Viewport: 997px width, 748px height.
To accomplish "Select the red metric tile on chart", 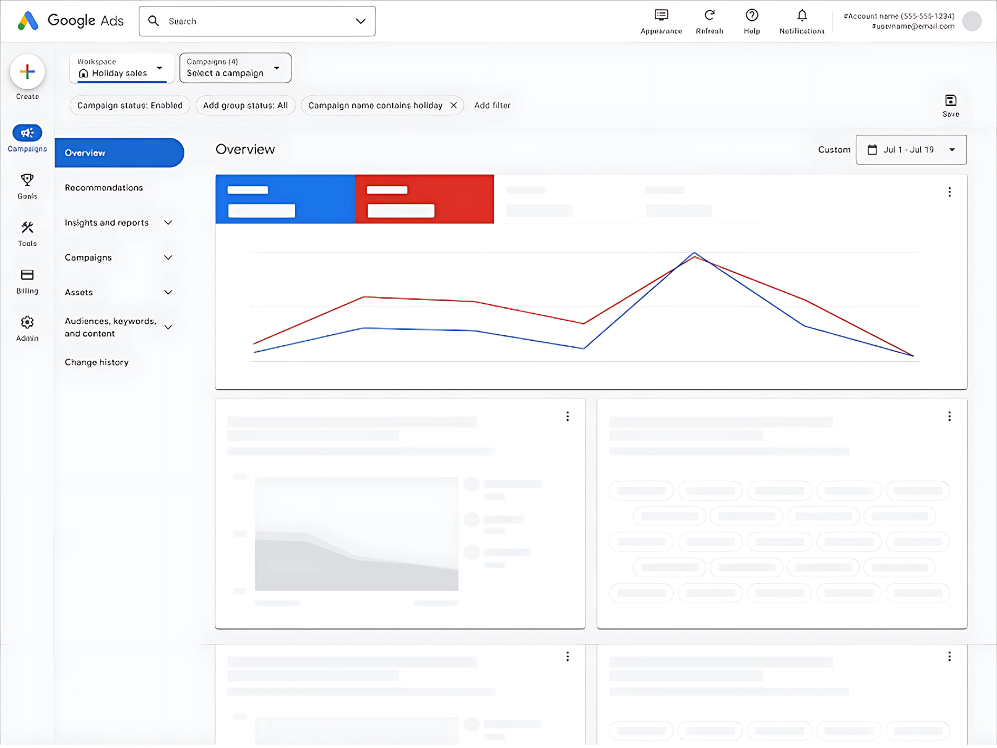I will tap(424, 199).
